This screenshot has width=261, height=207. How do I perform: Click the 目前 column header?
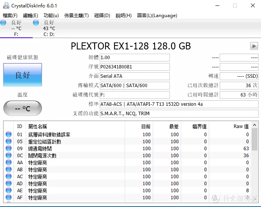pyautogui.click(x=139, y=126)
